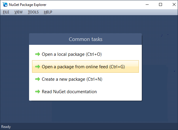Image resolution: width=178 pixels, height=130 pixels.
Task: Click green arrow beside online feed option
Action: (x=37, y=67)
